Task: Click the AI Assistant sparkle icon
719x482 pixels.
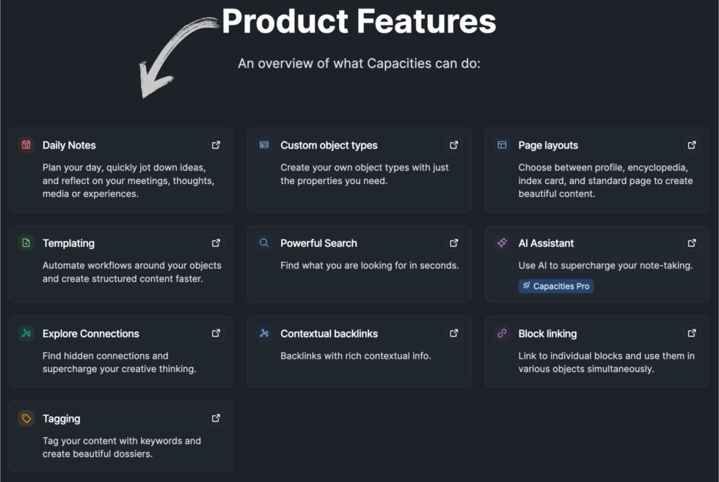Action: click(502, 243)
